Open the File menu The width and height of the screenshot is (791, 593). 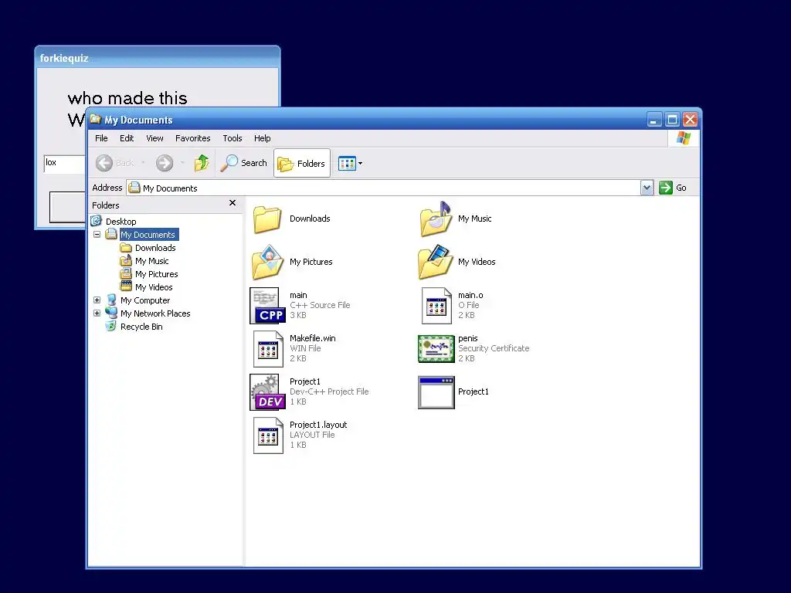(101, 138)
